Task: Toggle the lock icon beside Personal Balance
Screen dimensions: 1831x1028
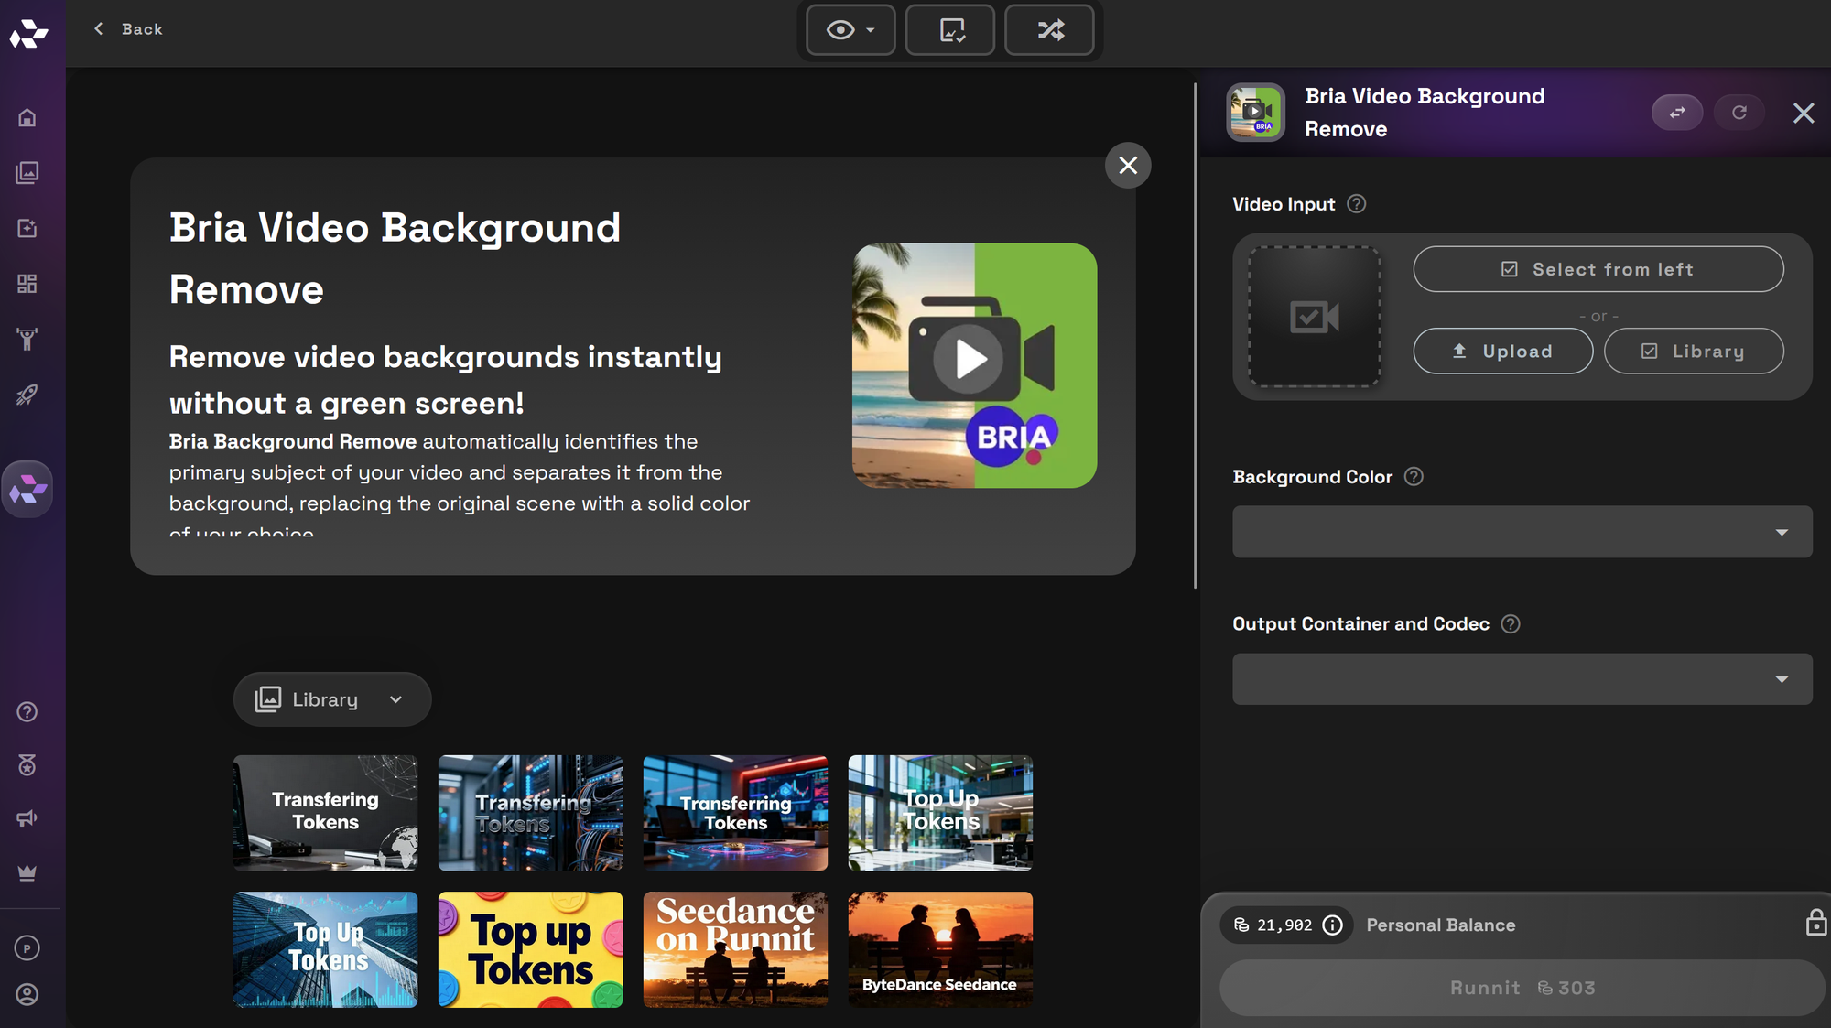Action: point(1815,923)
